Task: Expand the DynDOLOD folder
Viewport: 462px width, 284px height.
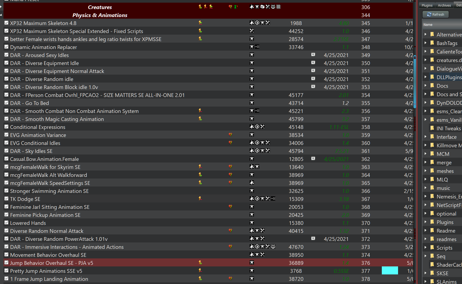Action: [425, 103]
